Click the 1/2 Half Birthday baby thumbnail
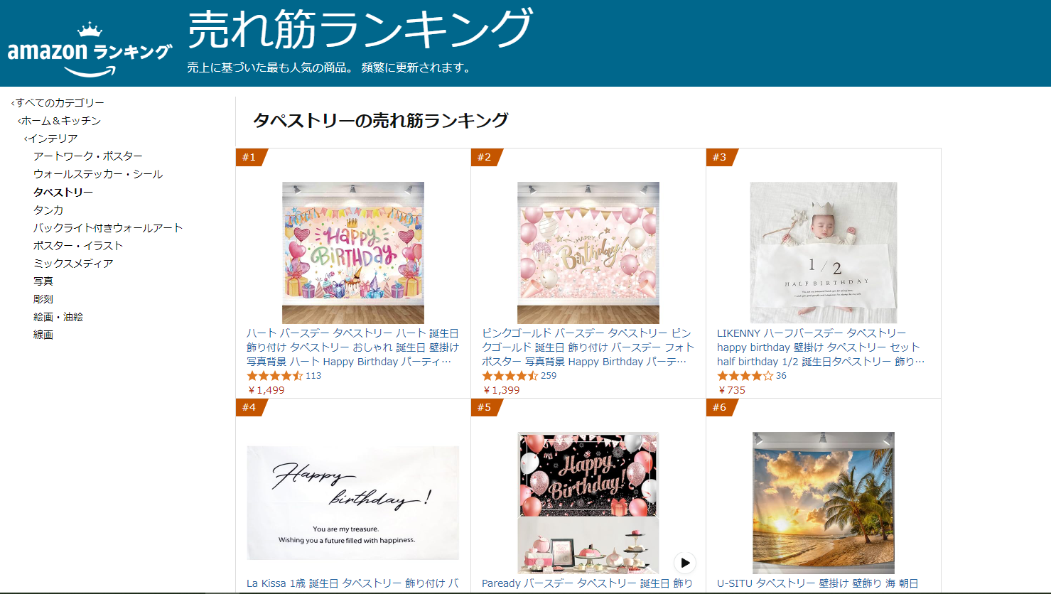1051x594 pixels. tap(824, 253)
